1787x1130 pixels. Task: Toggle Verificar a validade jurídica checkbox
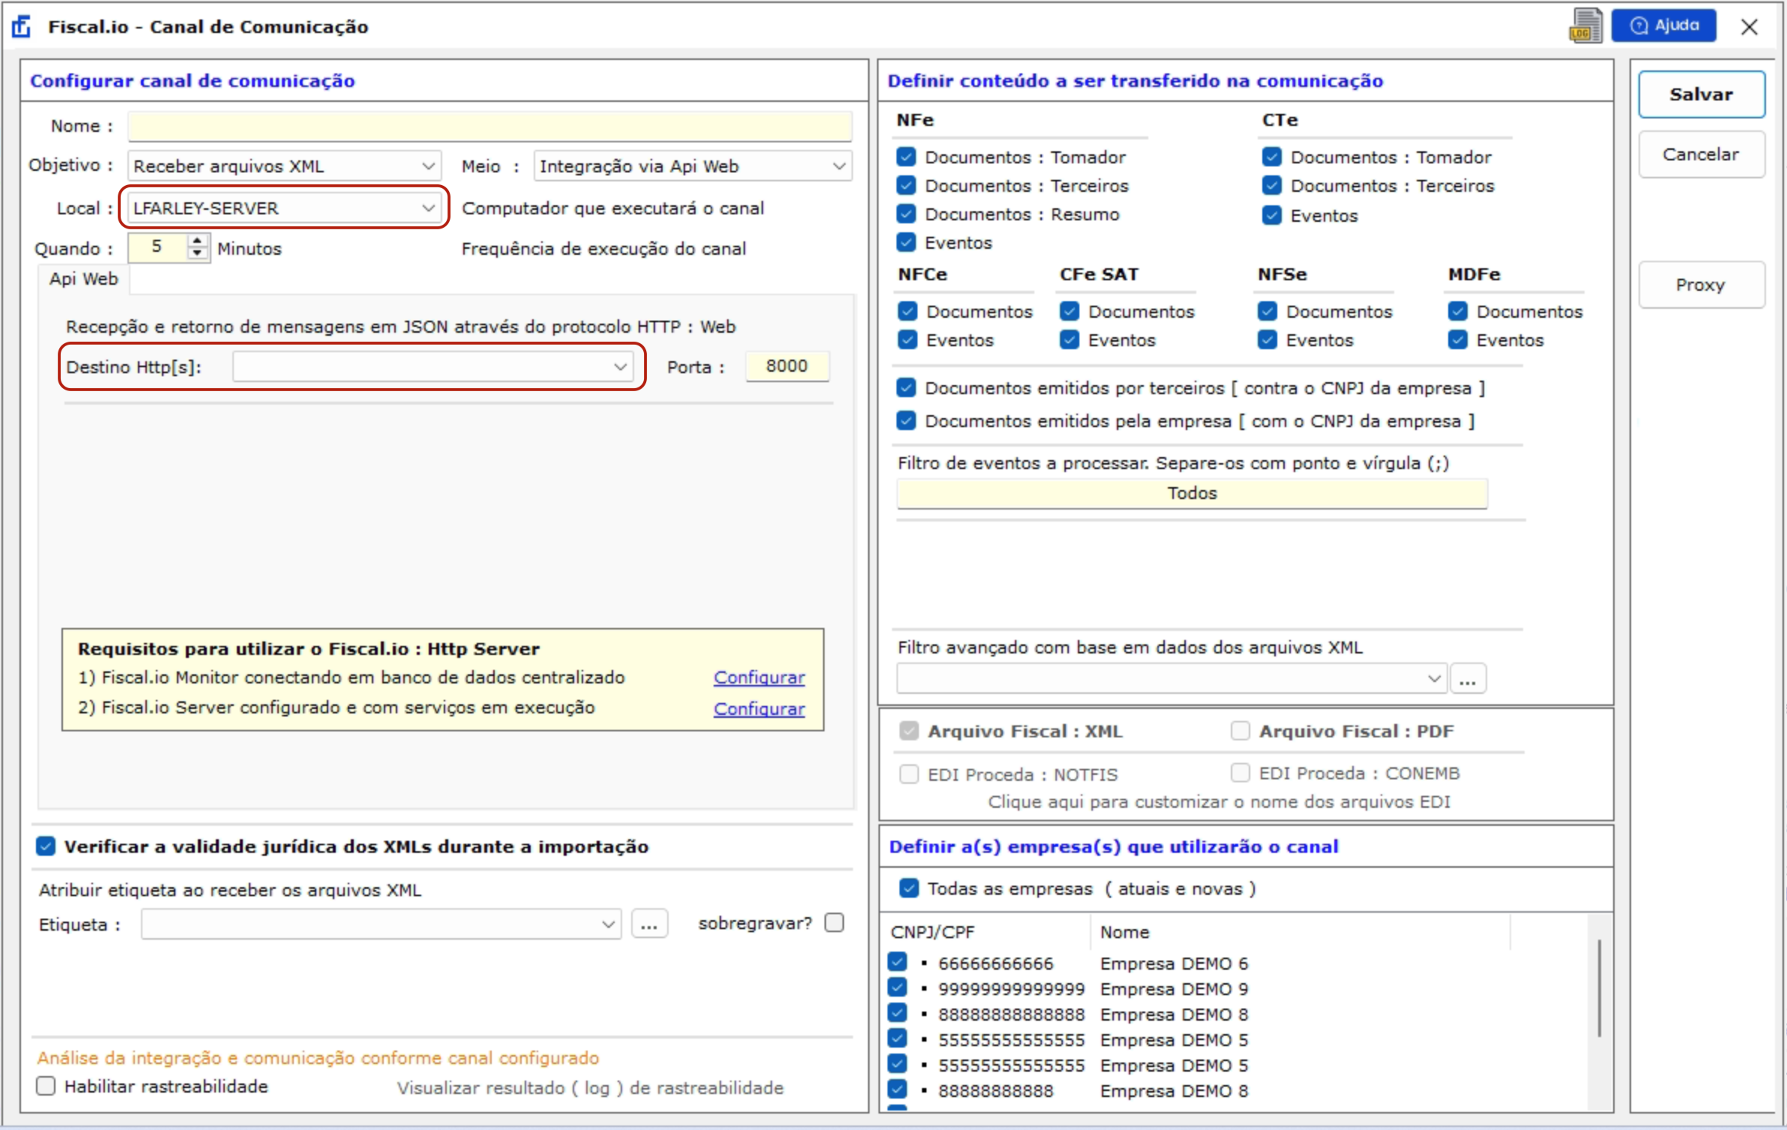pyautogui.click(x=46, y=846)
